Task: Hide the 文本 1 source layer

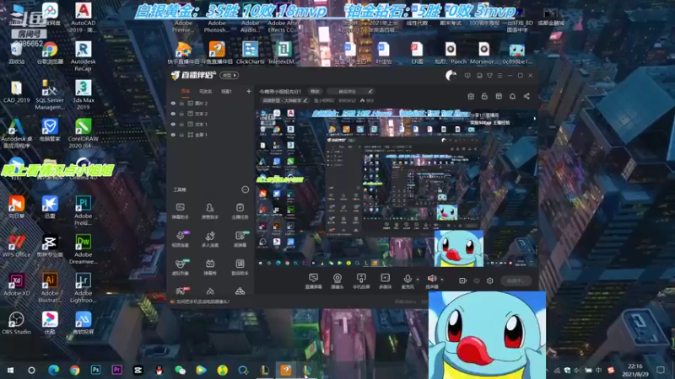Action: pos(173,124)
